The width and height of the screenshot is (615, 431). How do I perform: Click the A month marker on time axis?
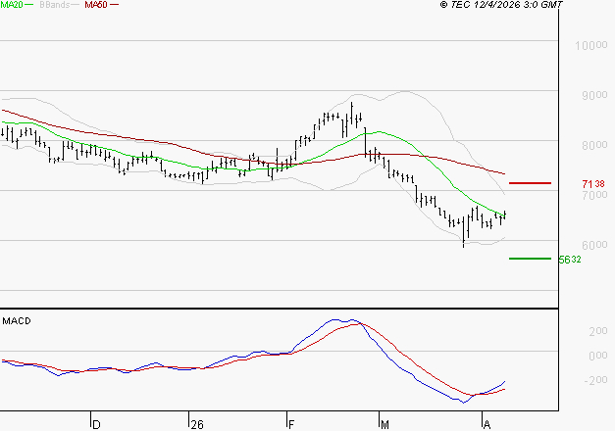(x=487, y=425)
